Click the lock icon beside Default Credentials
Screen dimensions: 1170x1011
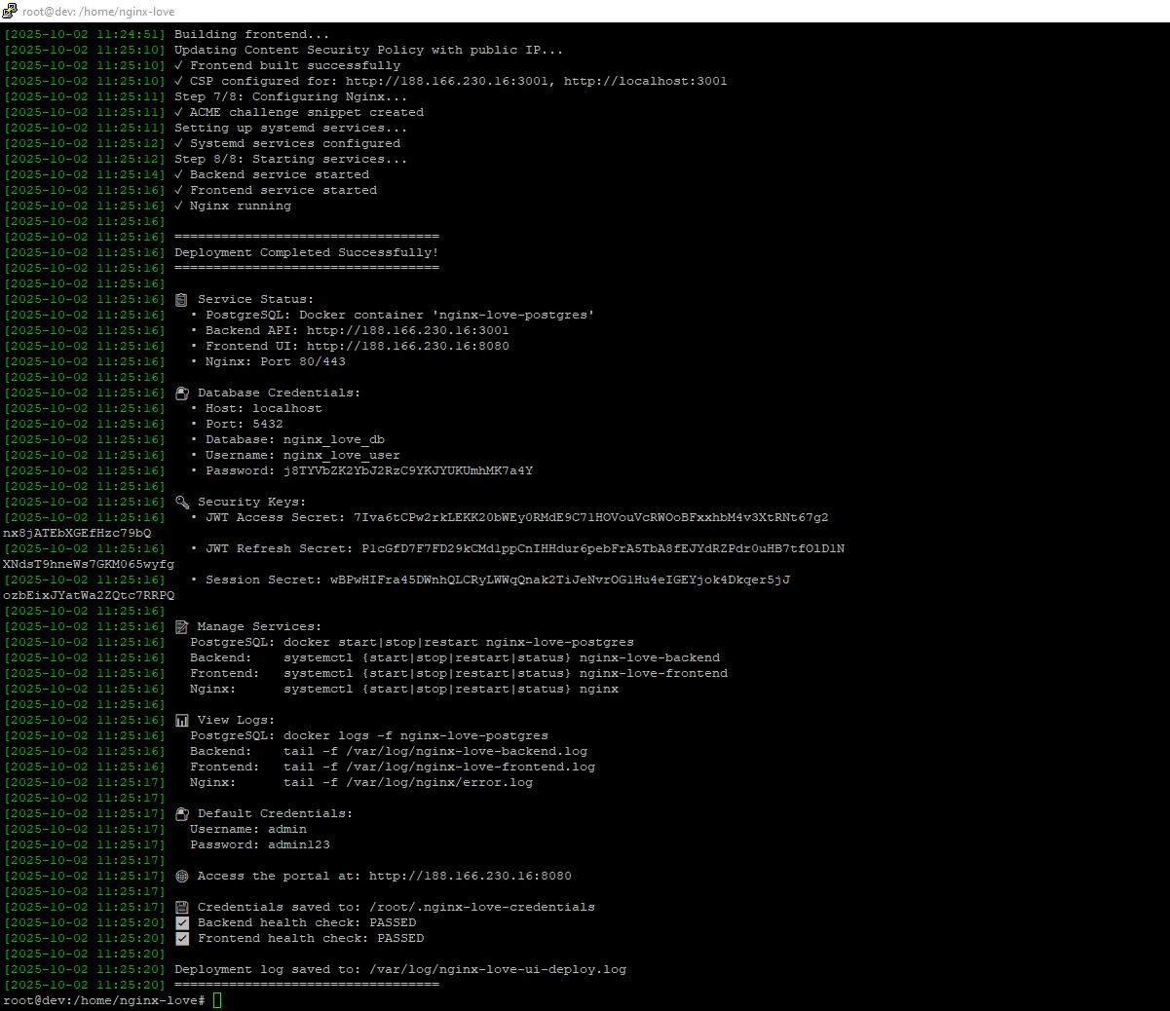point(181,814)
